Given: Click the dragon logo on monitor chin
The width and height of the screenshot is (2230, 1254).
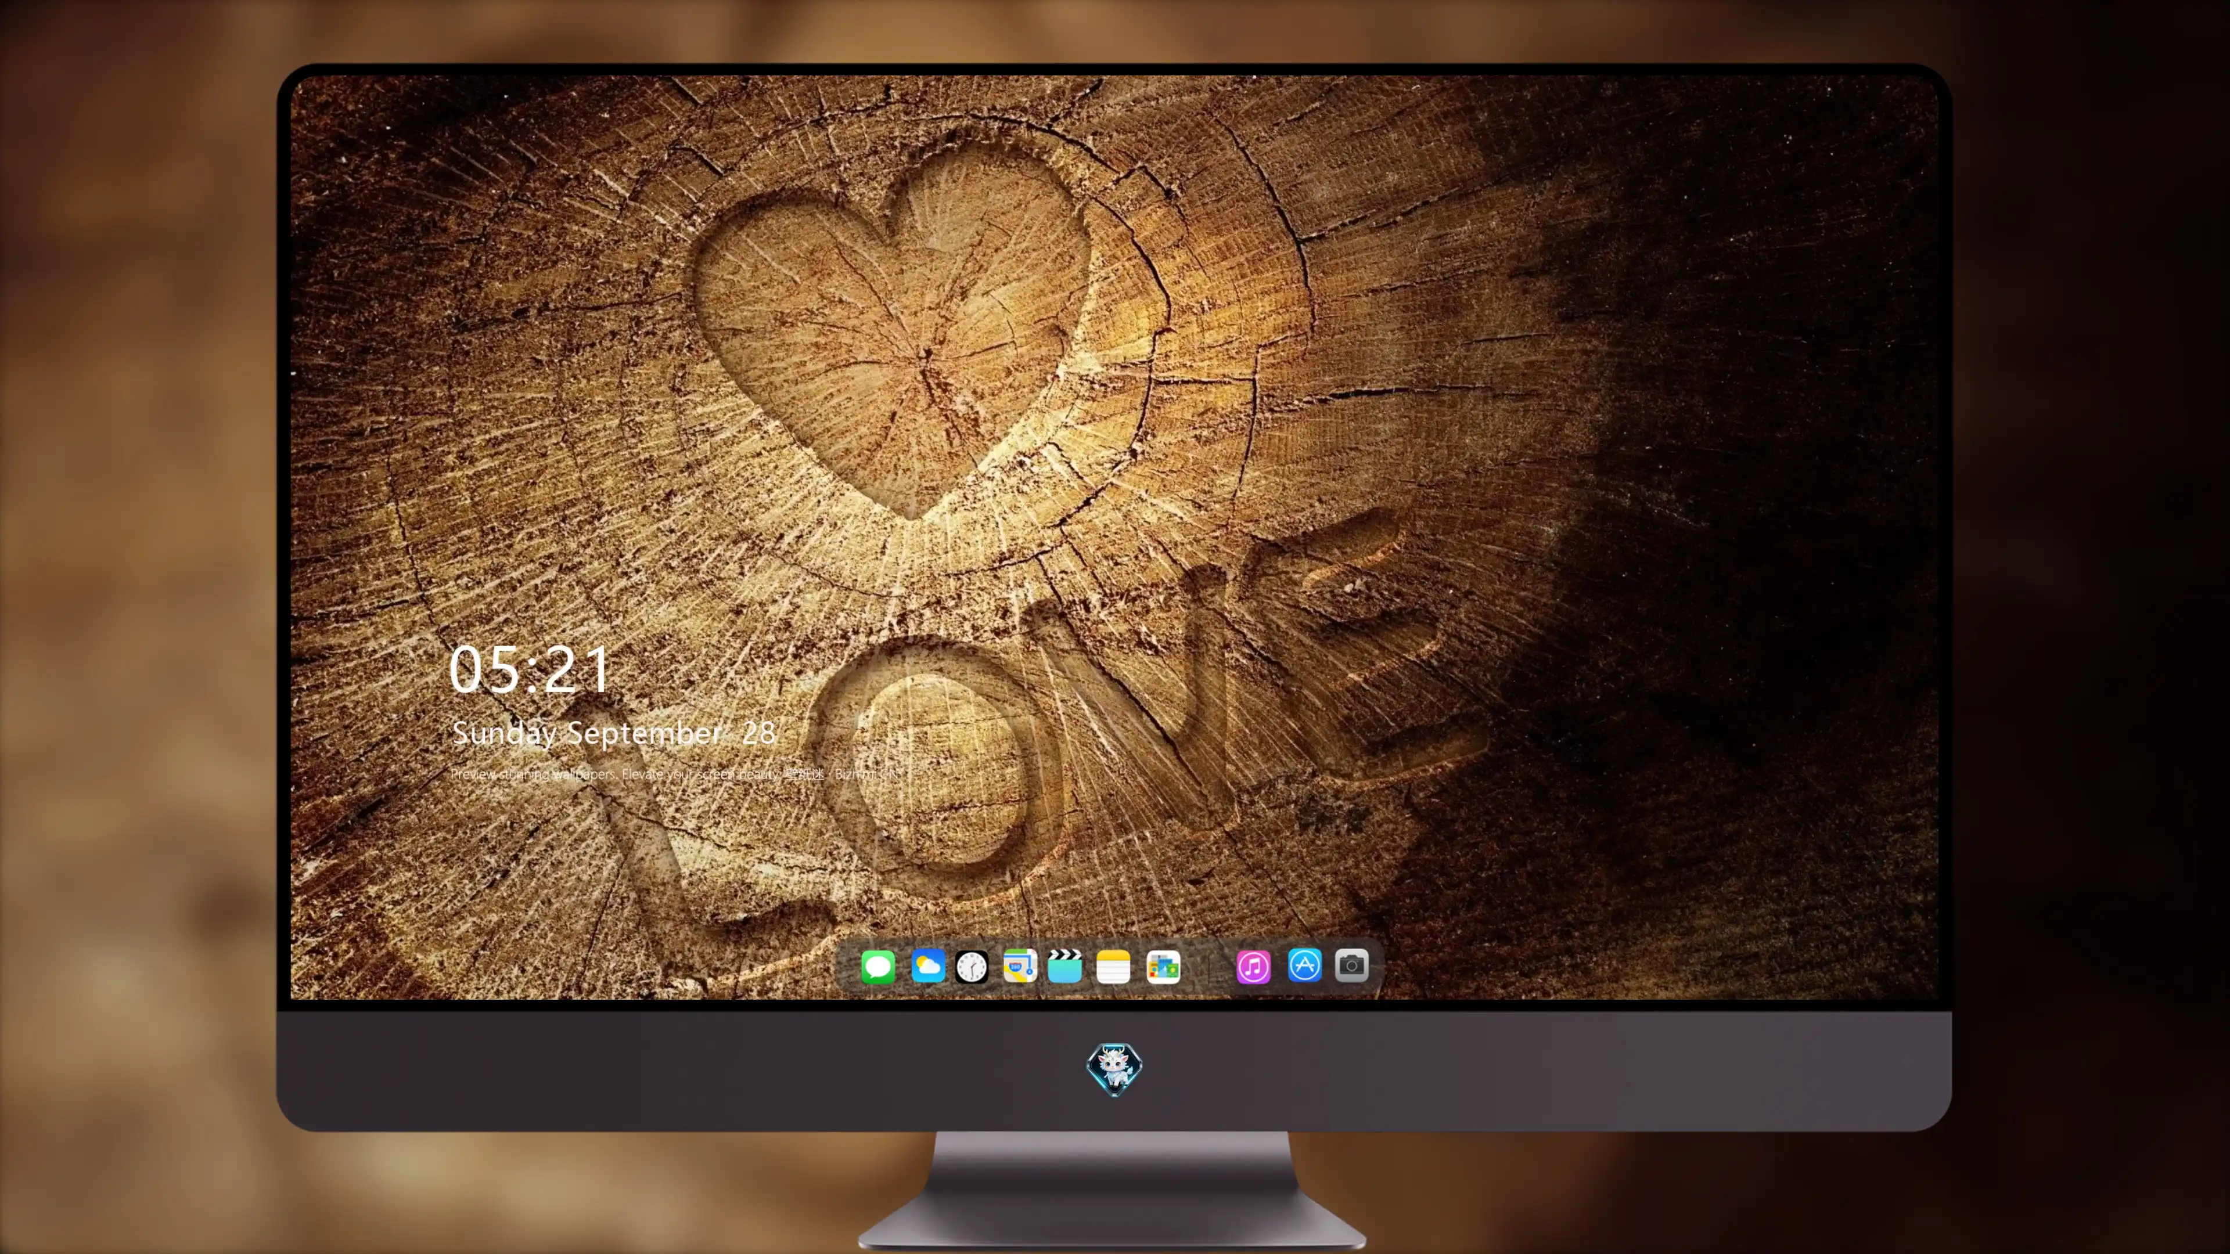Looking at the screenshot, I should click(1114, 1069).
